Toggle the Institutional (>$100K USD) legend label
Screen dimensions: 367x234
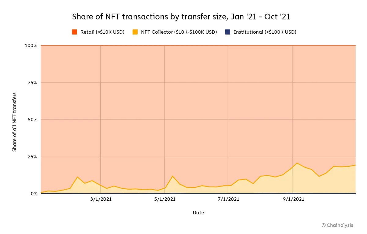[x=265, y=32]
